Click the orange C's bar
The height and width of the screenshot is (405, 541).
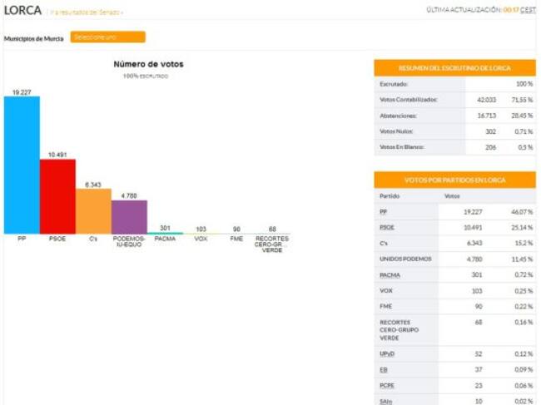[x=93, y=211]
